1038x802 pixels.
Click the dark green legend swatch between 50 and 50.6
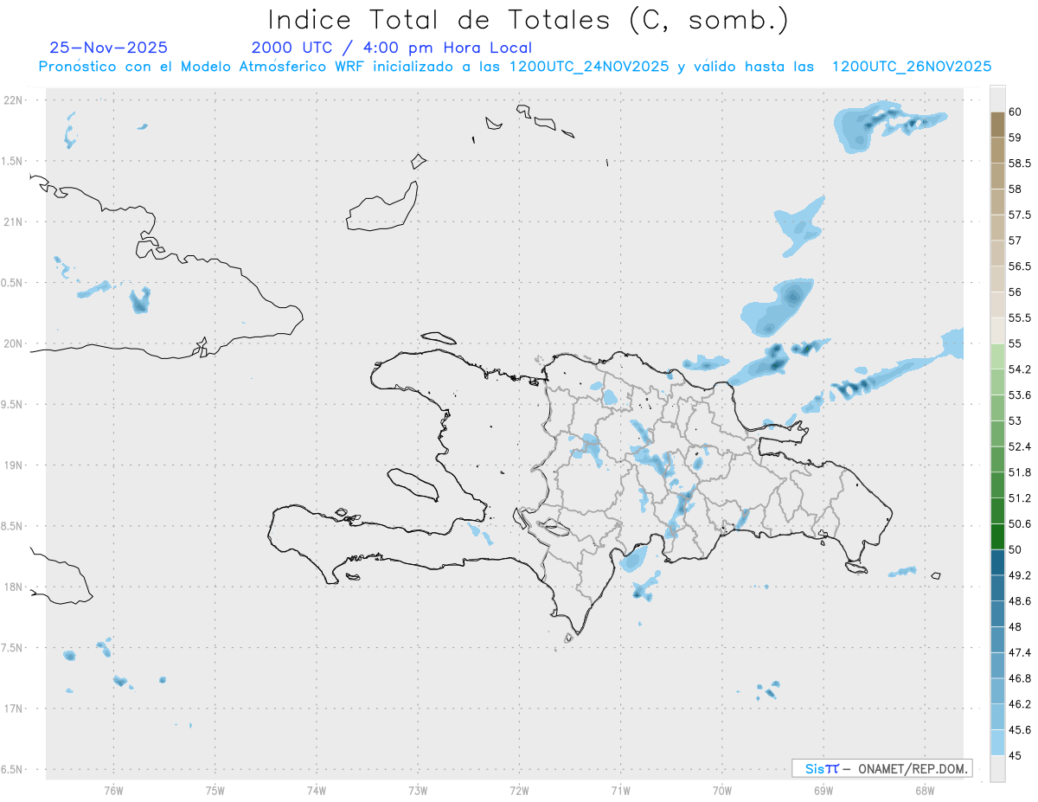(x=997, y=536)
